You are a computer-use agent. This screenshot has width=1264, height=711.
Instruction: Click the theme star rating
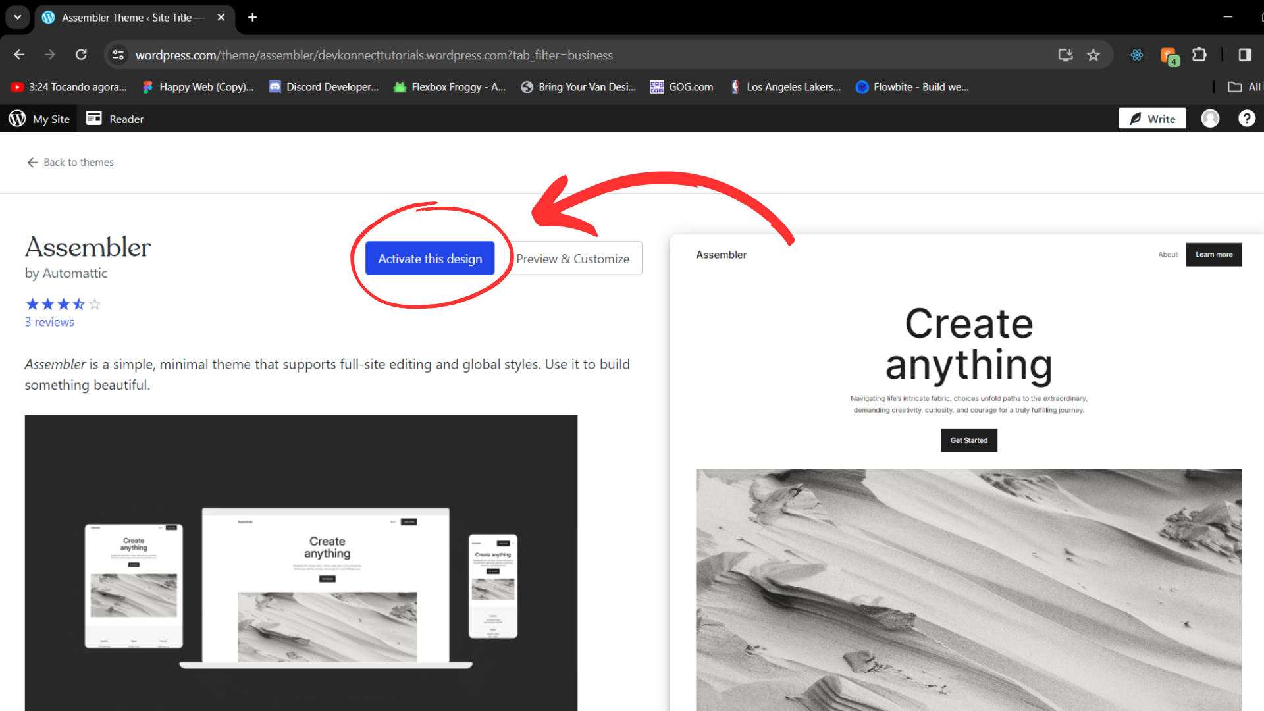63,304
